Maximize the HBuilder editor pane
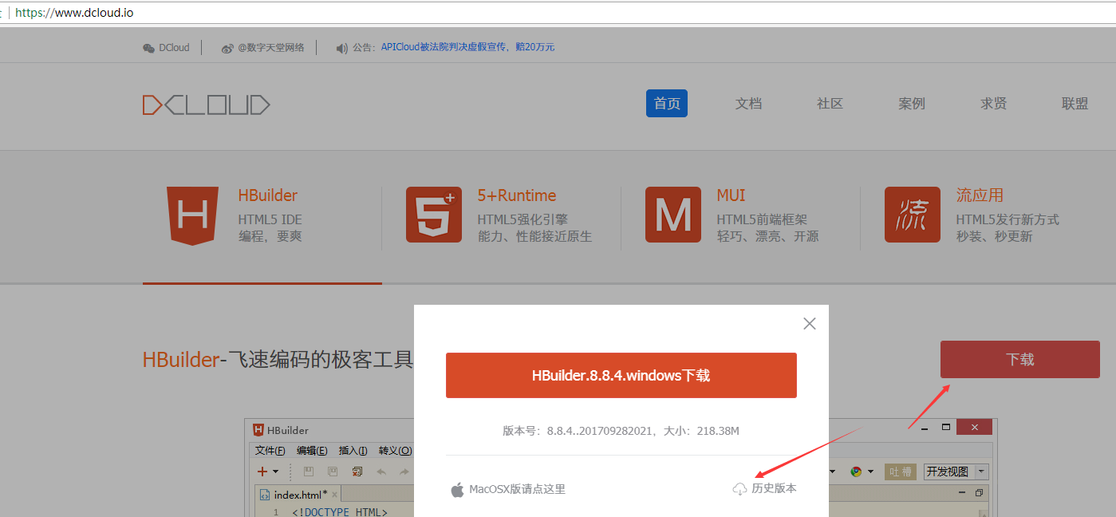 (980, 493)
